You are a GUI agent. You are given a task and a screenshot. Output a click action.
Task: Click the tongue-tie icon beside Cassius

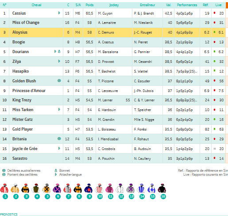tap(59, 13)
